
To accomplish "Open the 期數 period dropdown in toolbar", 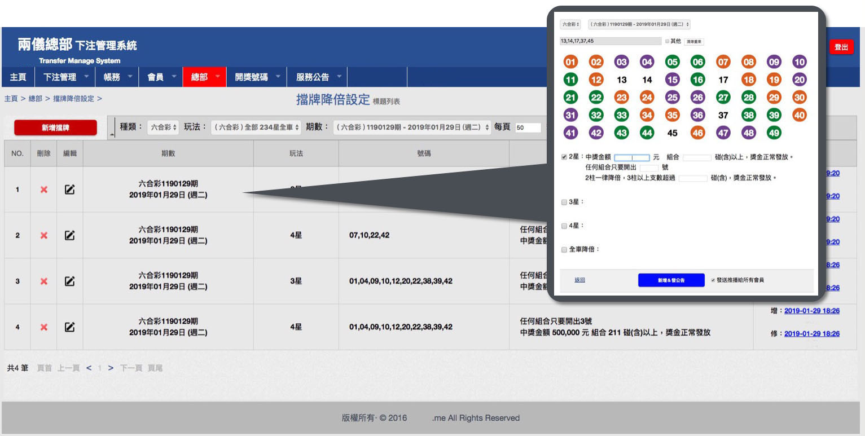I will coord(411,127).
